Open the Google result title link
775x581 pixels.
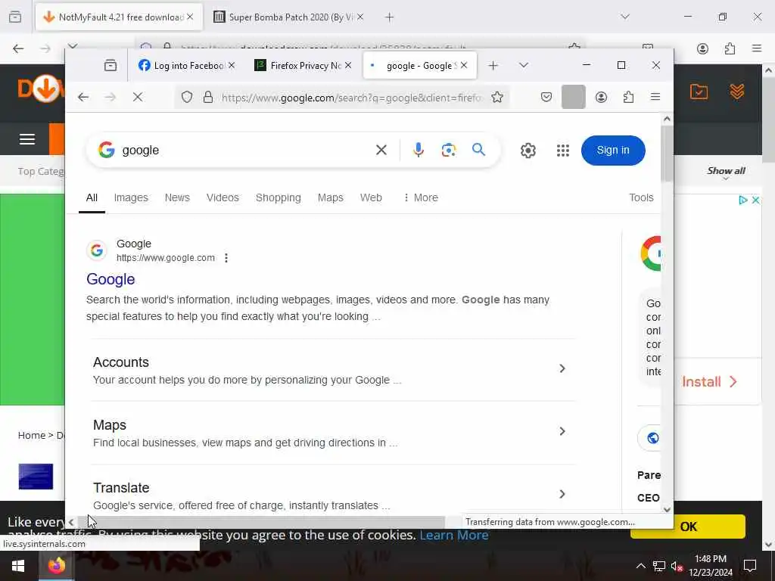(110, 279)
